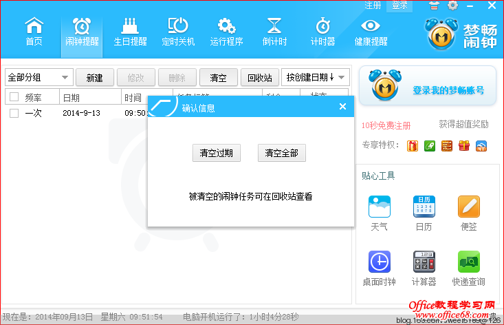The image size is (504, 325).
Task: Open the 便签 sticky note tool
Action: [x=469, y=213]
